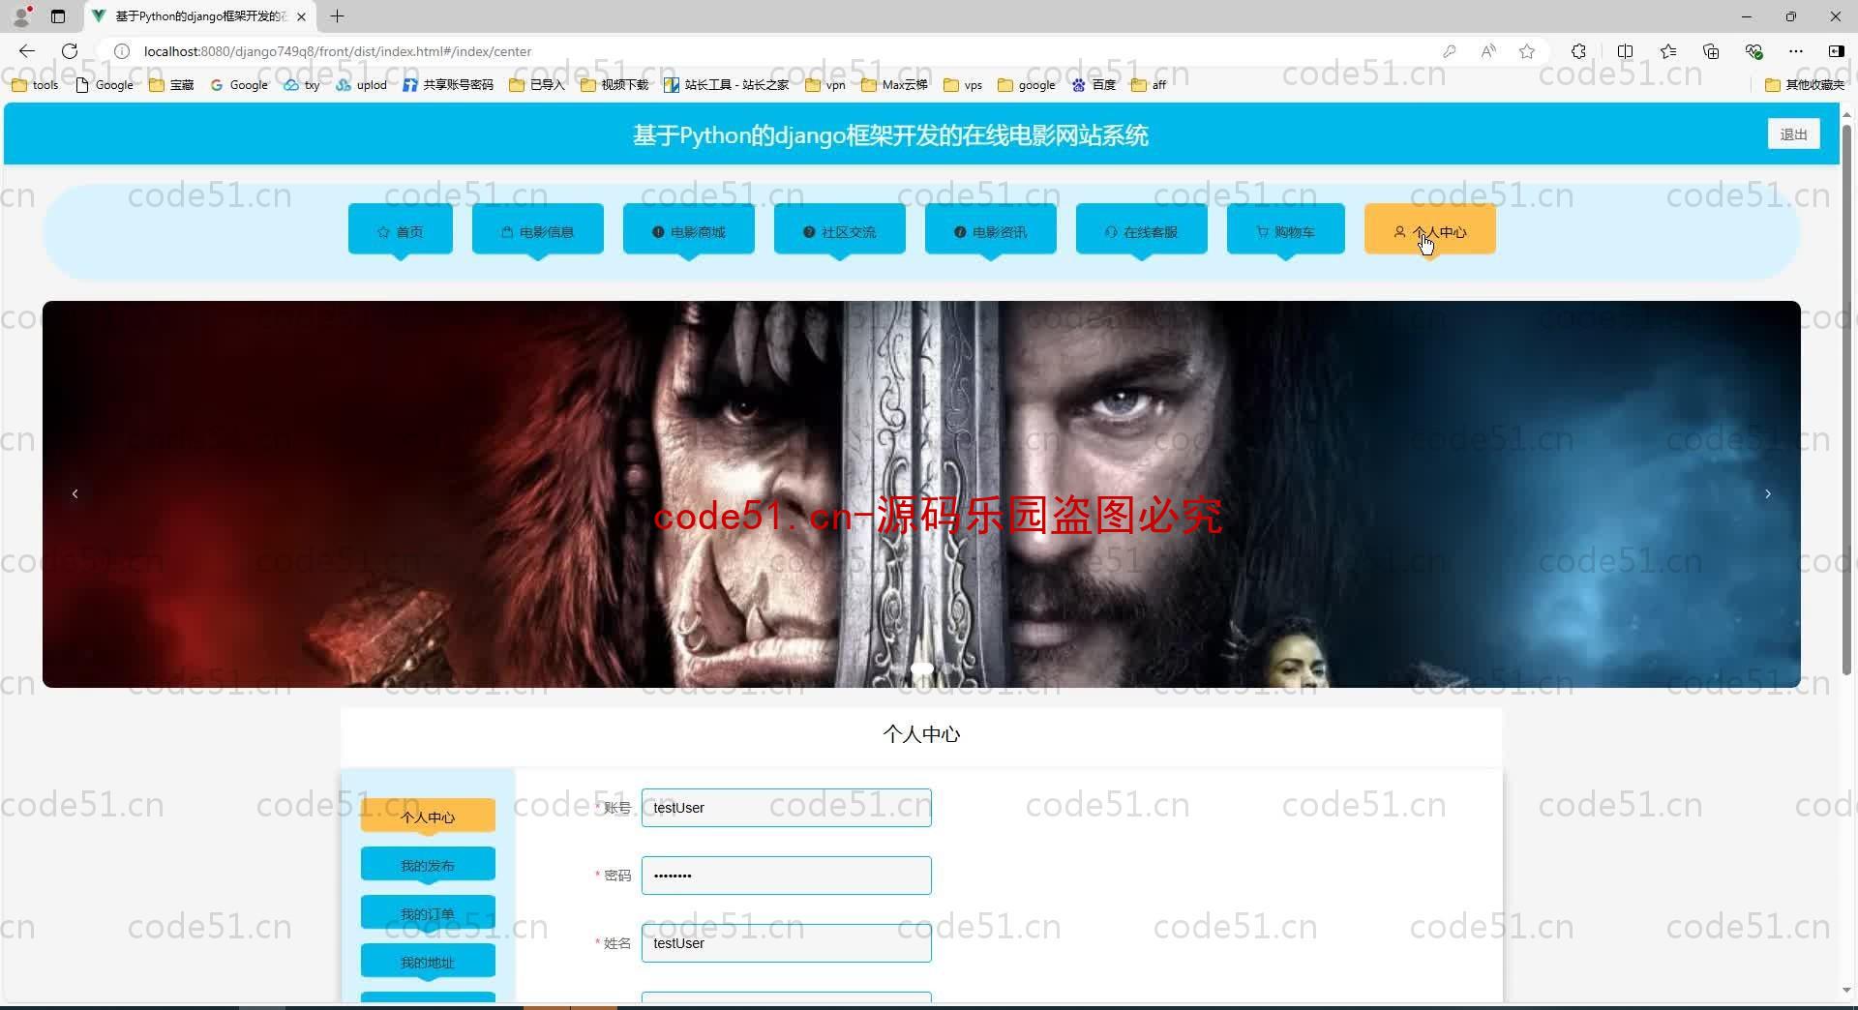Screen dimensions: 1858x1010
Task: Open the 已导入 bookmark folder
Action: (536, 85)
